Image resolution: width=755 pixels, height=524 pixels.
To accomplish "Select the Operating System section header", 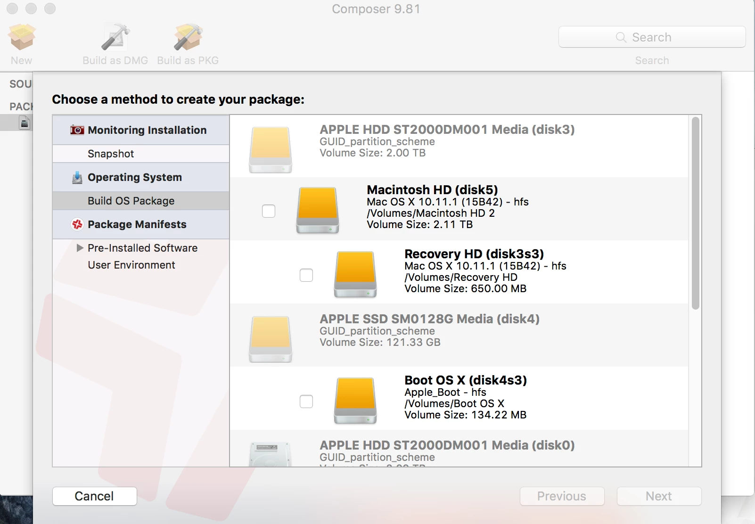I will [x=141, y=177].
